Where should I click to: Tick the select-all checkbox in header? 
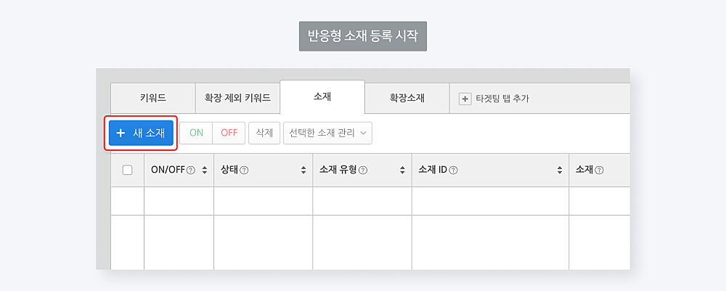point(127,171)
